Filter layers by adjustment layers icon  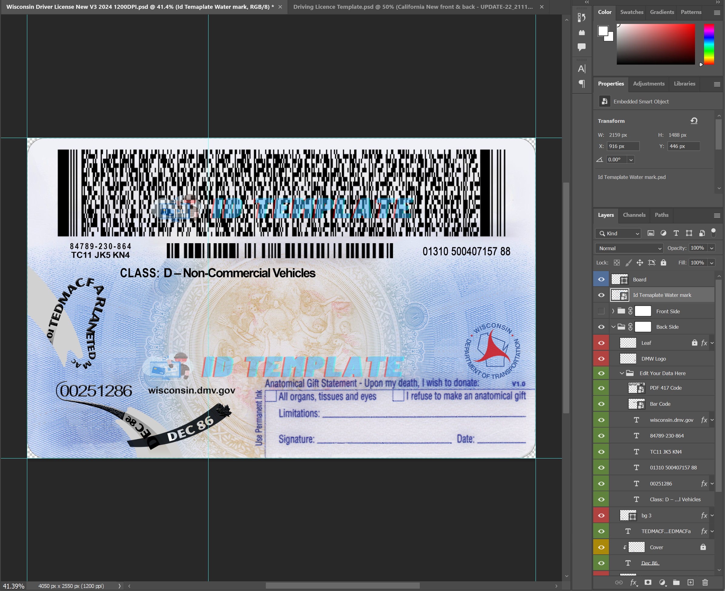click(663, 233)
